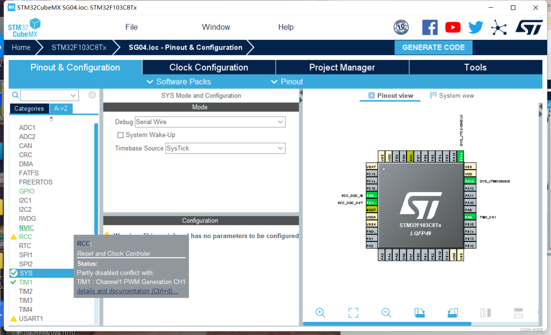Select USART1 in the peripheral list
The height and width of the screenshot is (335, 551).
pos(31,319)
